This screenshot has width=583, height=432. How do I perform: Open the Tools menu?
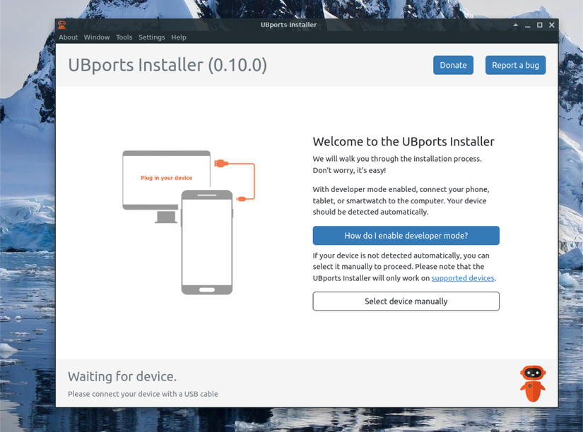coord(124,37)
